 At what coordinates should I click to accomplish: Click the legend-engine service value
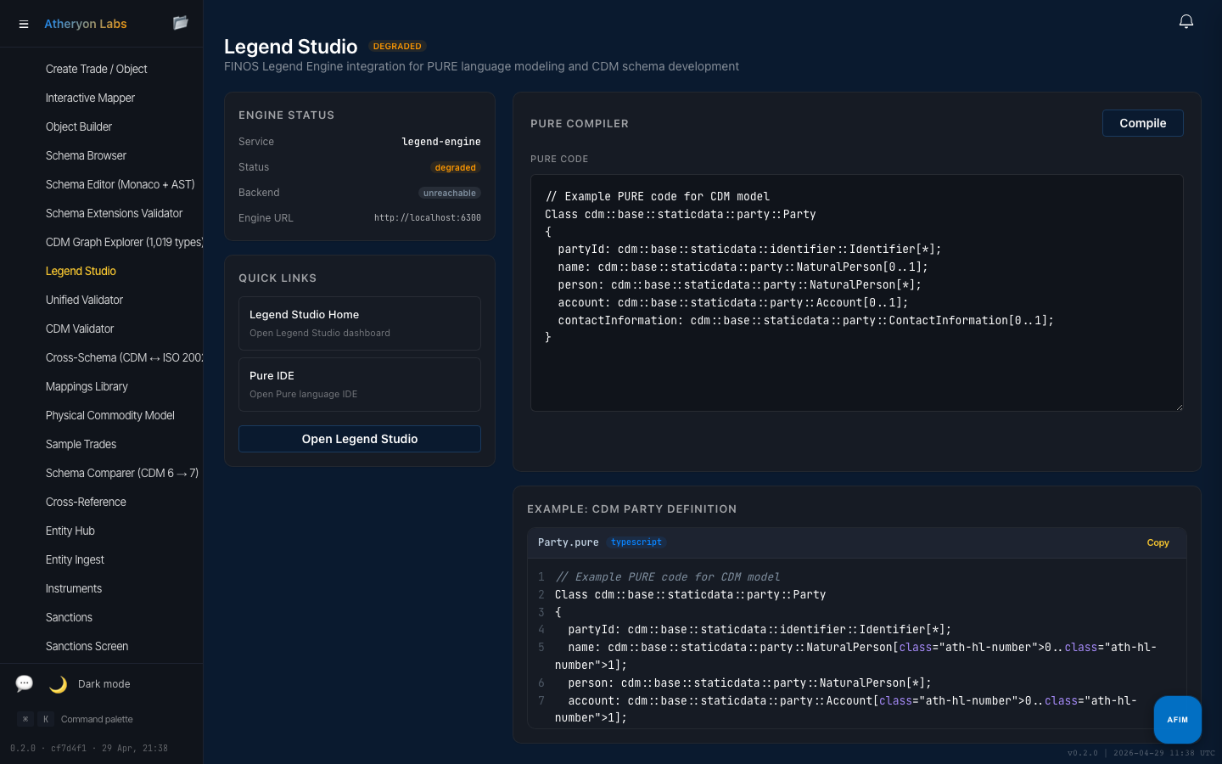(x=441, y=142)
